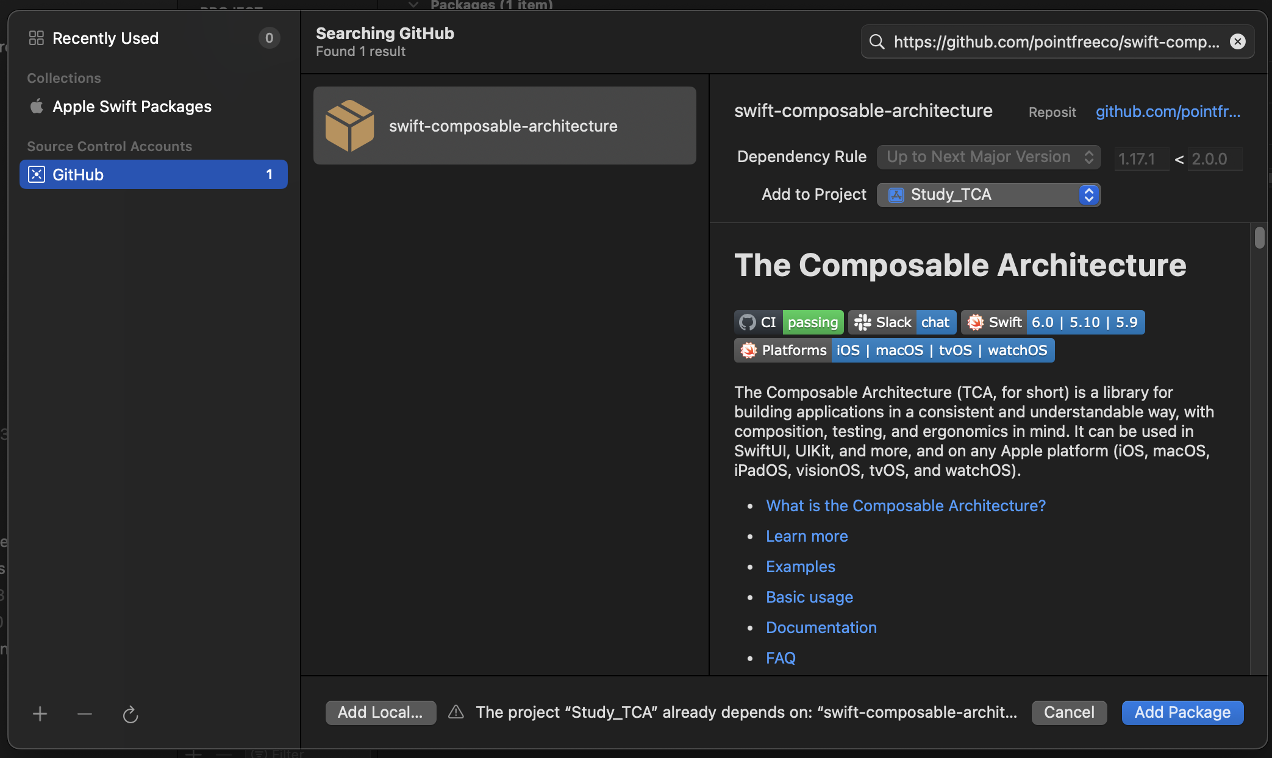
Task: Open the github.com/pointfr... repository link
Action: tap(1168, 112)
